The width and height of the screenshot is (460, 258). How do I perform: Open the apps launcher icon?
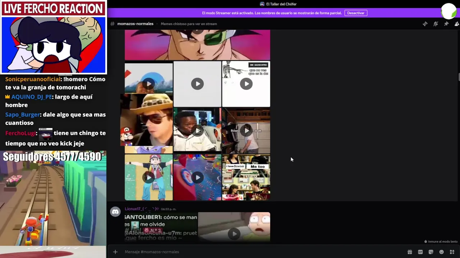(x=452, y=252)
